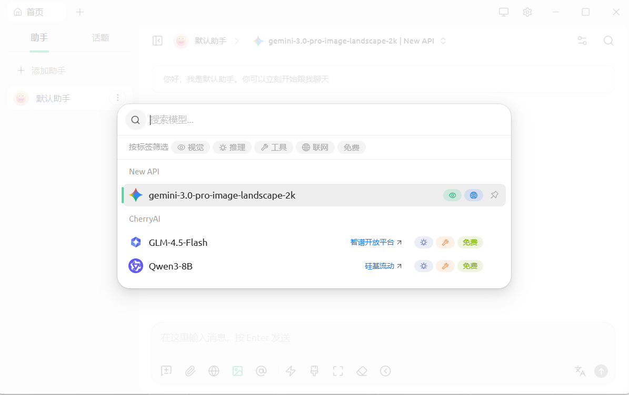Add a new tab with plus icon
This screenshot has width=629, height=395.
[x=80, y=12]
